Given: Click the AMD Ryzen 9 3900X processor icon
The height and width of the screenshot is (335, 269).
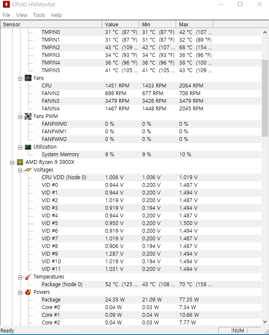Looking at the screenshot, I should pyautogui.click(x=20, y=162).
